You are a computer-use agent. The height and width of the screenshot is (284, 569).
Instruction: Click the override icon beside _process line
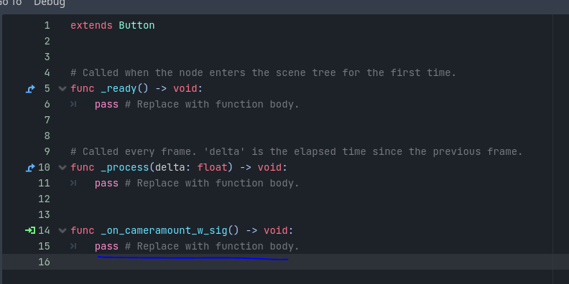point(30,167)
